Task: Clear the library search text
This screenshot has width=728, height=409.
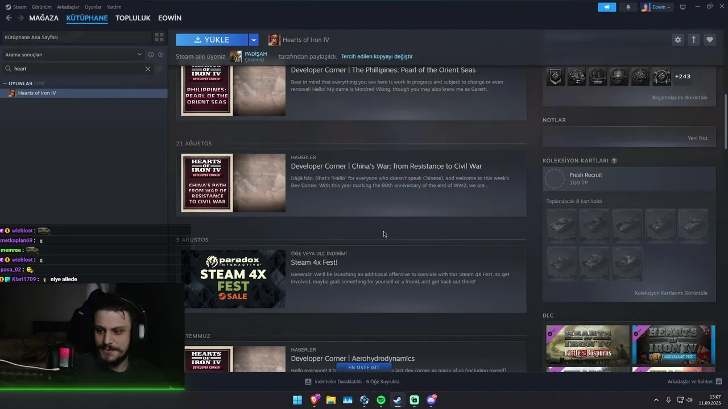Action: [148, 69]
